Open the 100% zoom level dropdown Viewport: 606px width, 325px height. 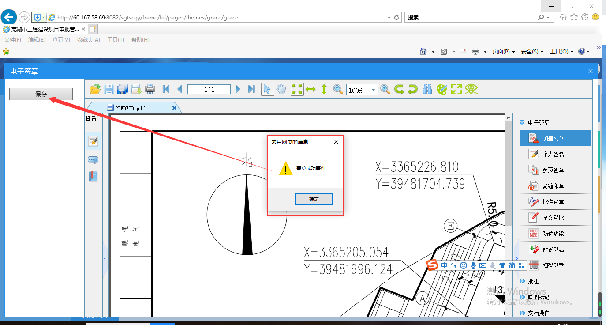(x=374, y=90)
